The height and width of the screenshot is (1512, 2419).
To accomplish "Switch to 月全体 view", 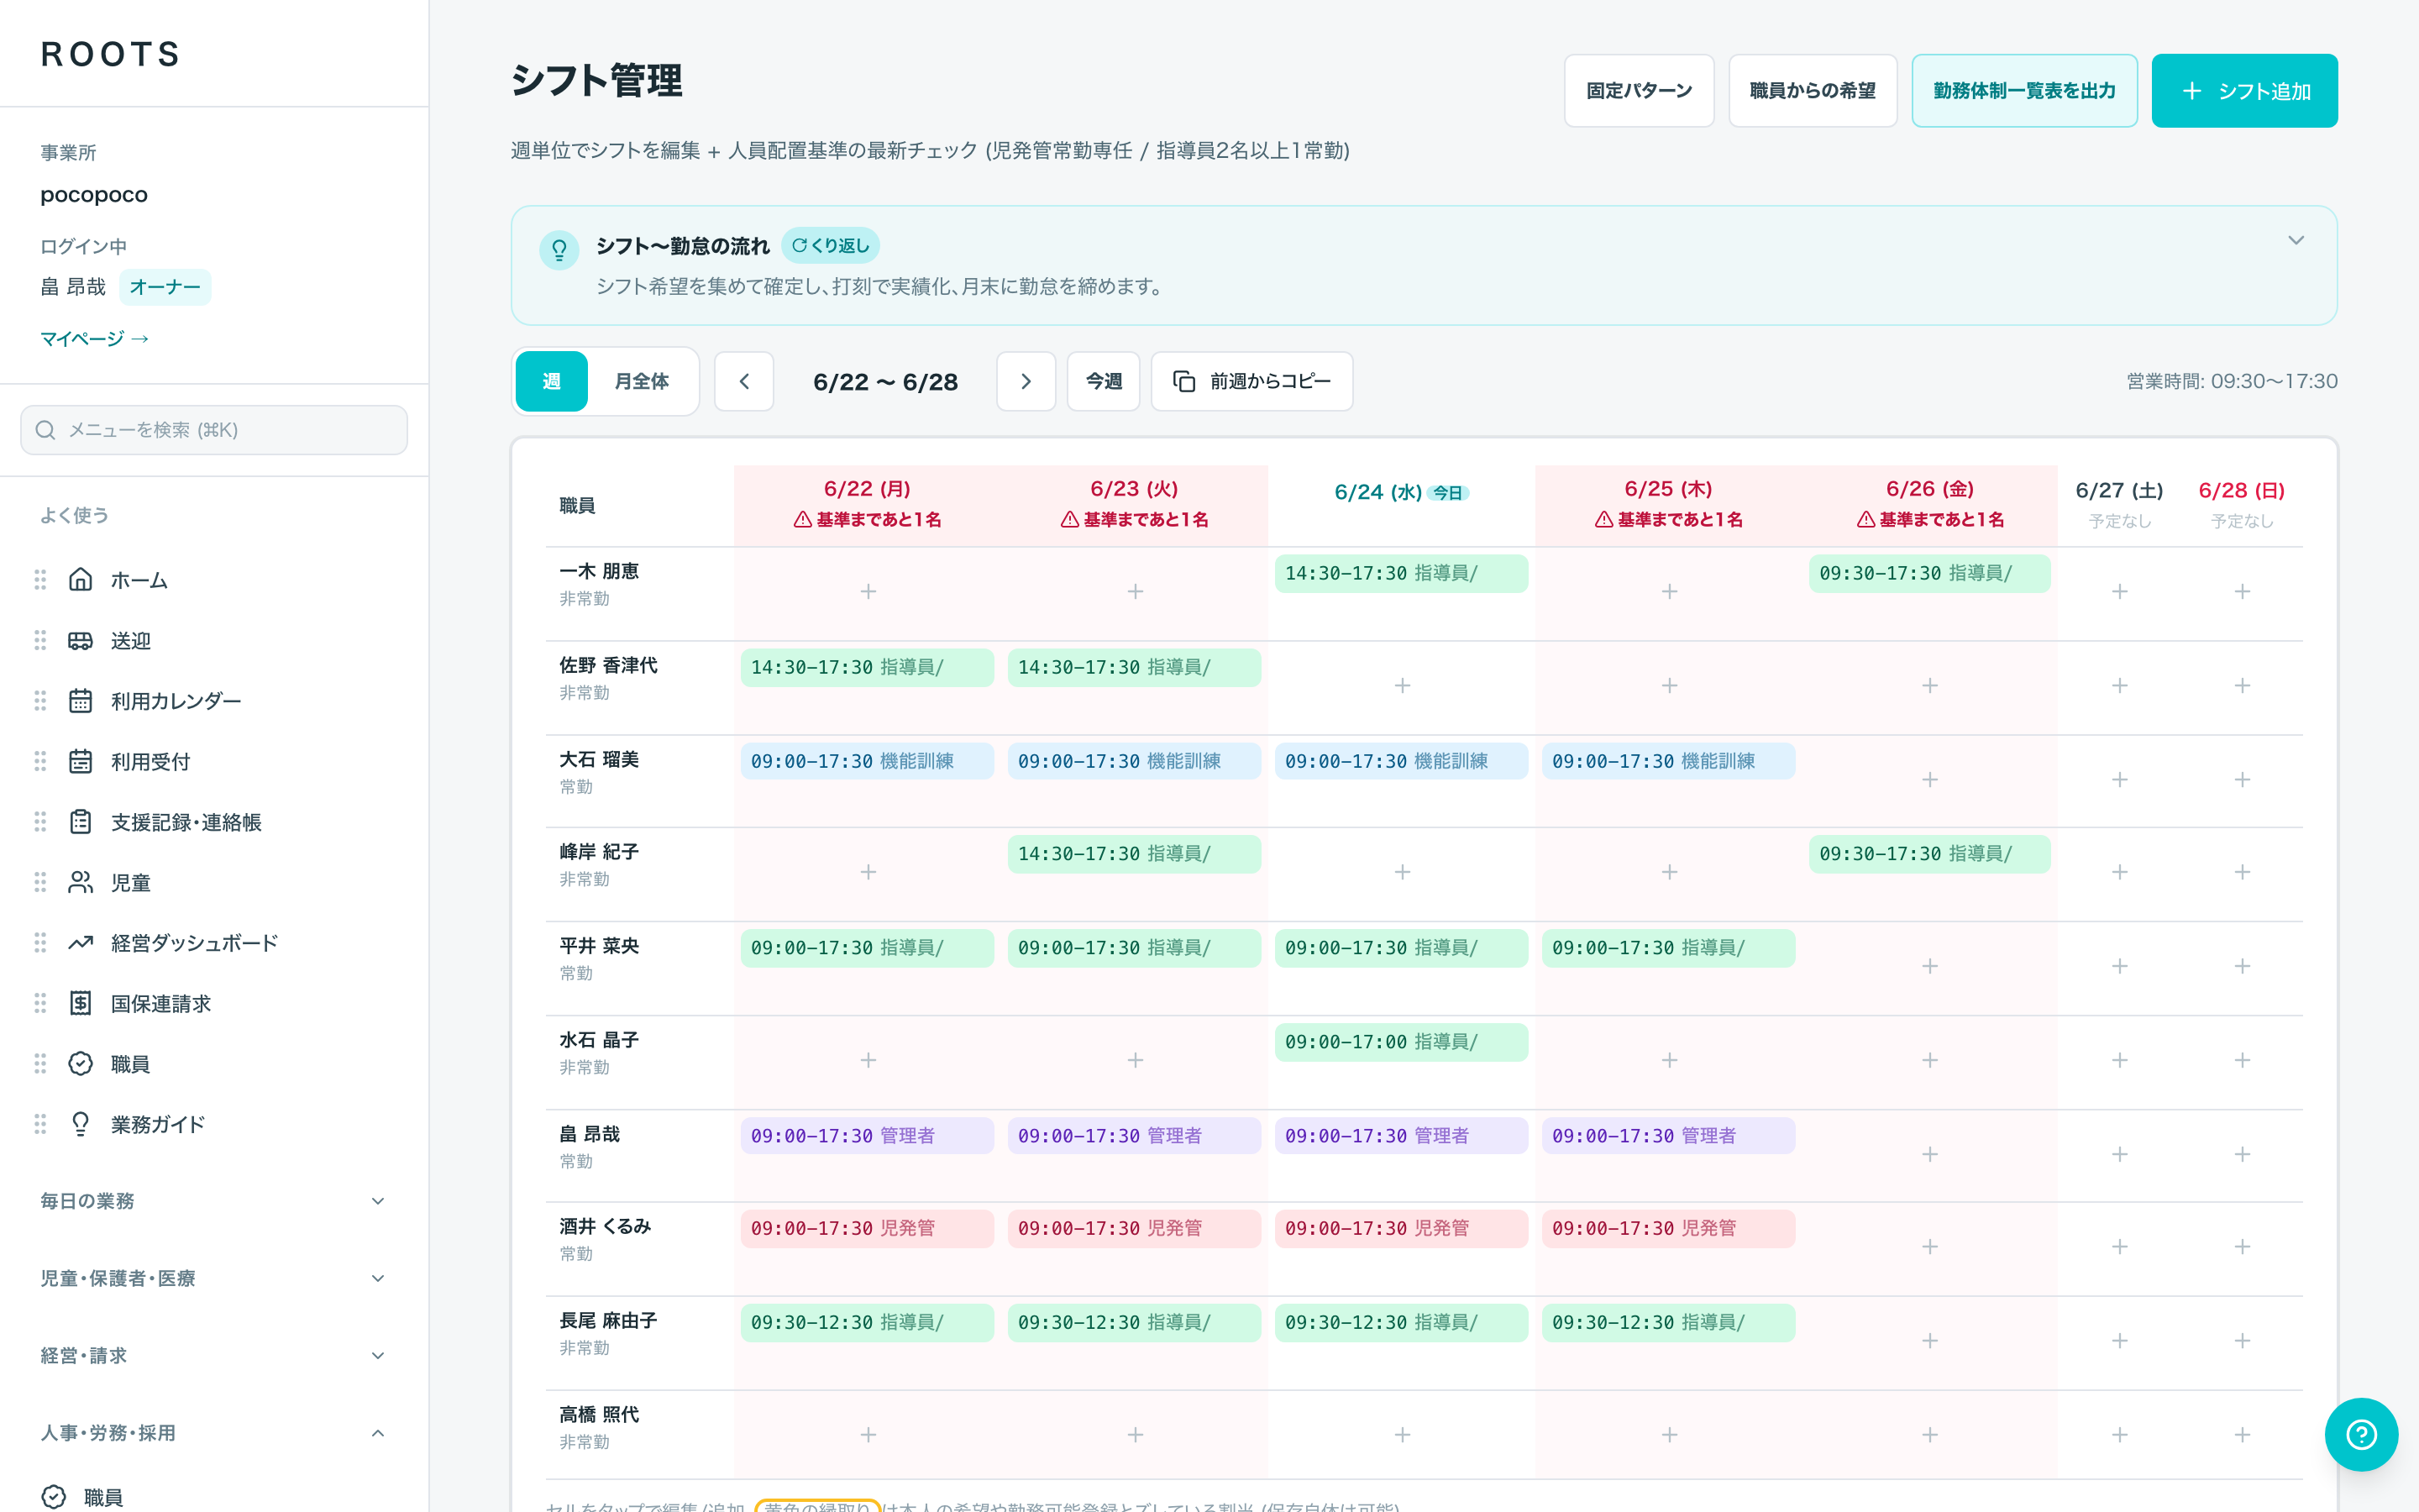I will (x=642, y=382).
